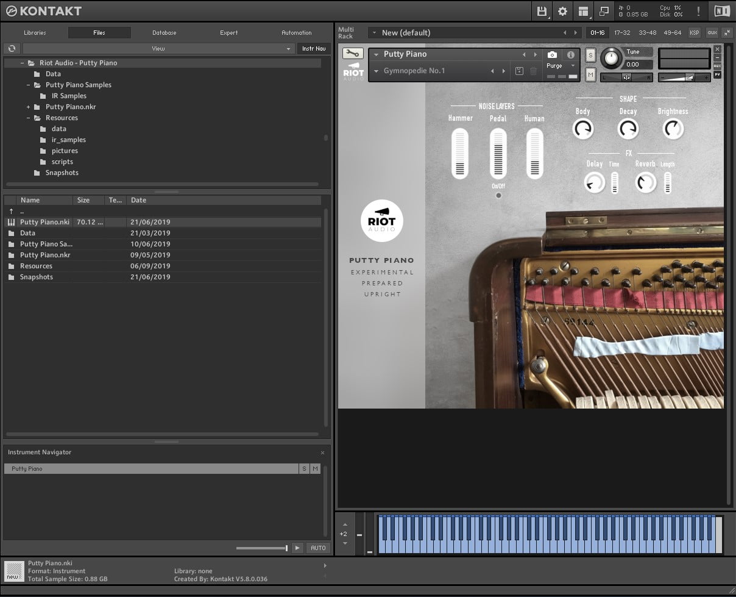Adjust the Hammer noise slider
The height and width of the screenshot is (597, 736).
(460, 153)
